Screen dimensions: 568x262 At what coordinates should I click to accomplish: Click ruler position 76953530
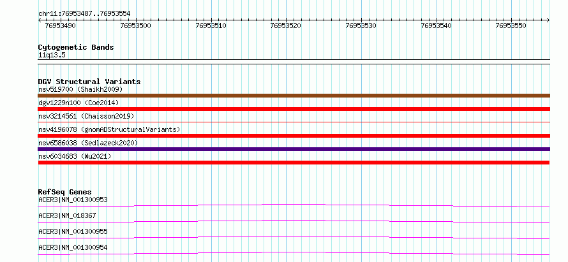361,25
